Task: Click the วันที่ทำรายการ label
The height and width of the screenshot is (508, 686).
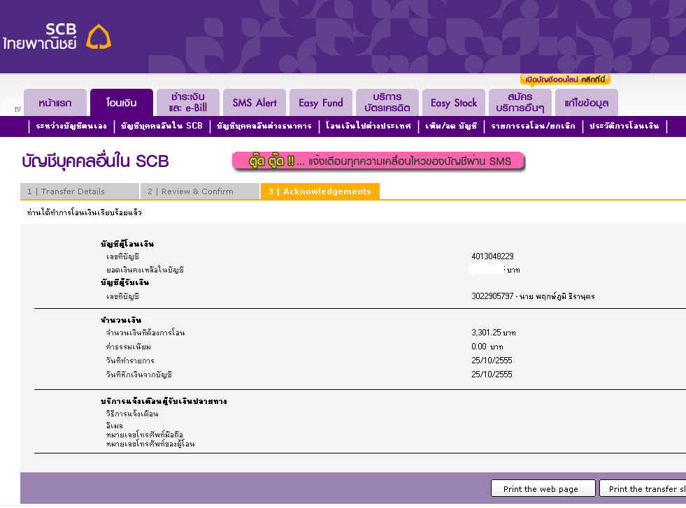Action: 130,361
